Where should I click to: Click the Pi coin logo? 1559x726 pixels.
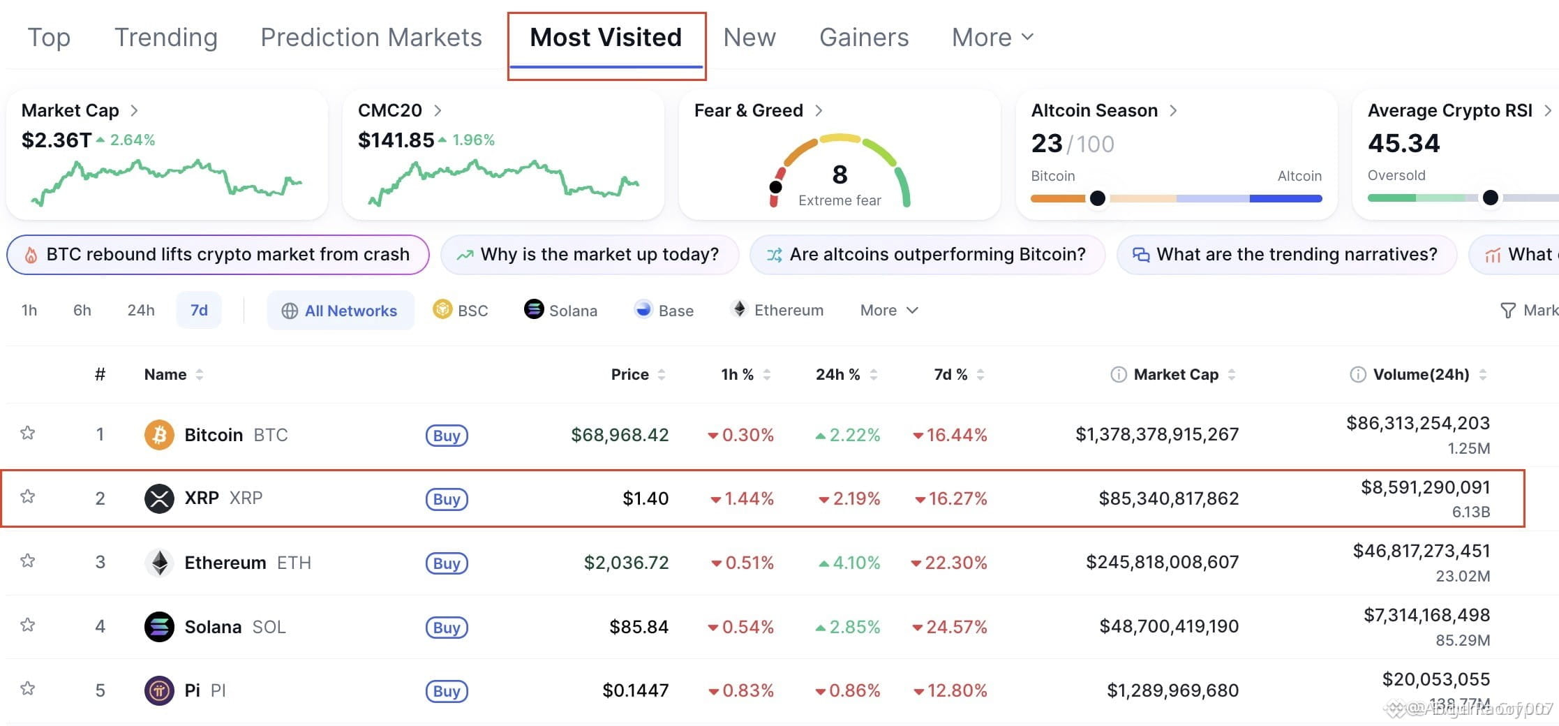[x=159, y=690]
